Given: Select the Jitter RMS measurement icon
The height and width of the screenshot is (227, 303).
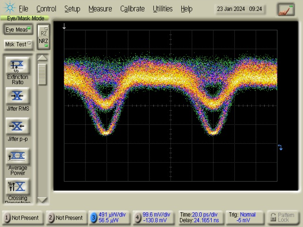Looking at the screenshot, I should pyautogui.click(x=18, y=96).
